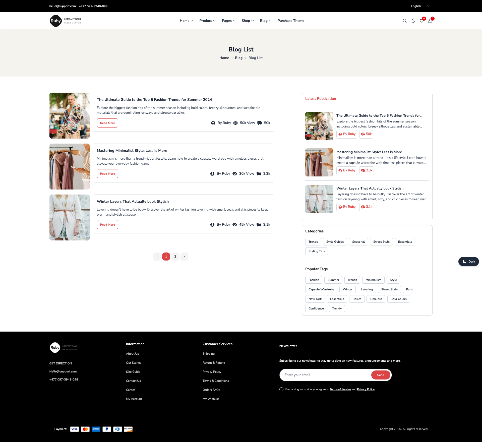View the wishlist with heart icon

tap(422, 21)
